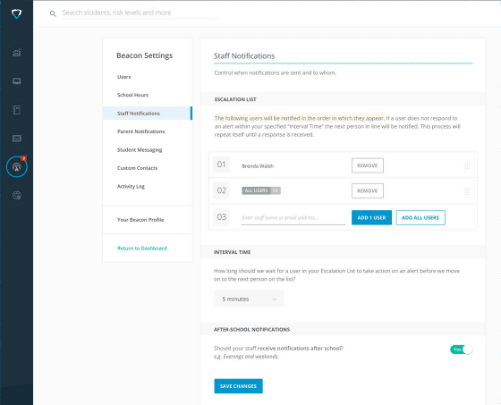Focus the staff name or email field
Screen dimensions: 501x405
293,218
